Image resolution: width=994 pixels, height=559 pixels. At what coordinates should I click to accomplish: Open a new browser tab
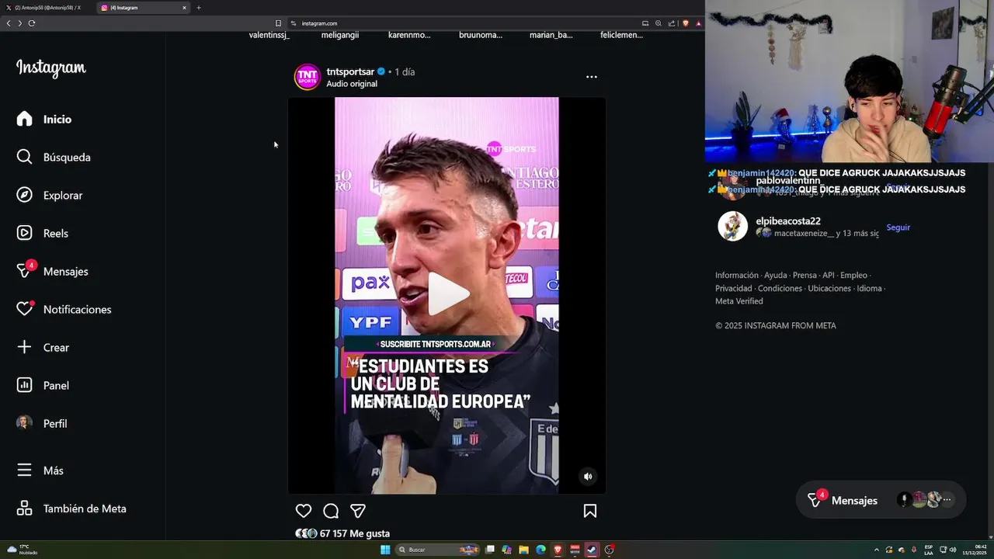tap(199, 8)
